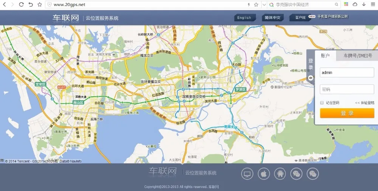Click the << 体验登陆 demo login link
The image size is (378, 191).
[x=364, y=103]
